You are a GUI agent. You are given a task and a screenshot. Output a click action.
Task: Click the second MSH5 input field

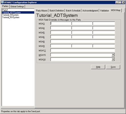click(82, 32)
